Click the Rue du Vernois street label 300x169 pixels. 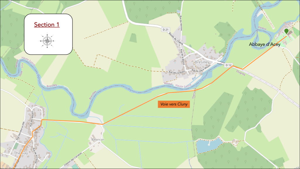[x=181, y=23]
